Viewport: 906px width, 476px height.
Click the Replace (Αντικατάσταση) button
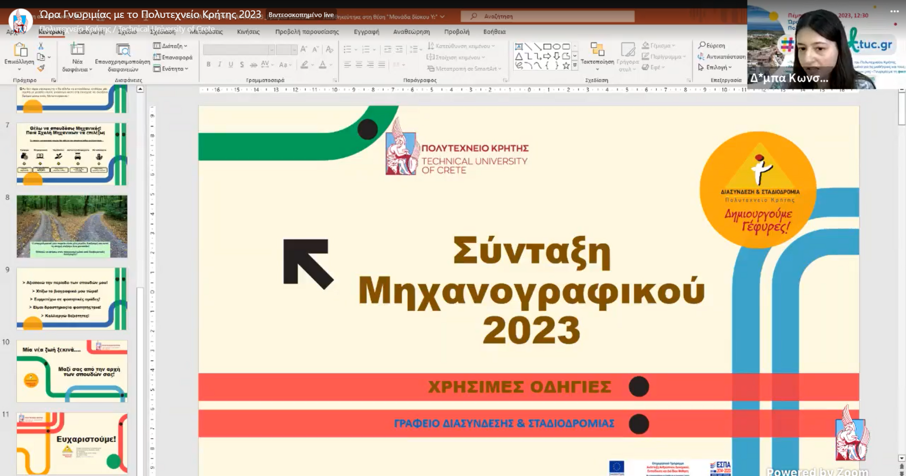tap(722, 56)
